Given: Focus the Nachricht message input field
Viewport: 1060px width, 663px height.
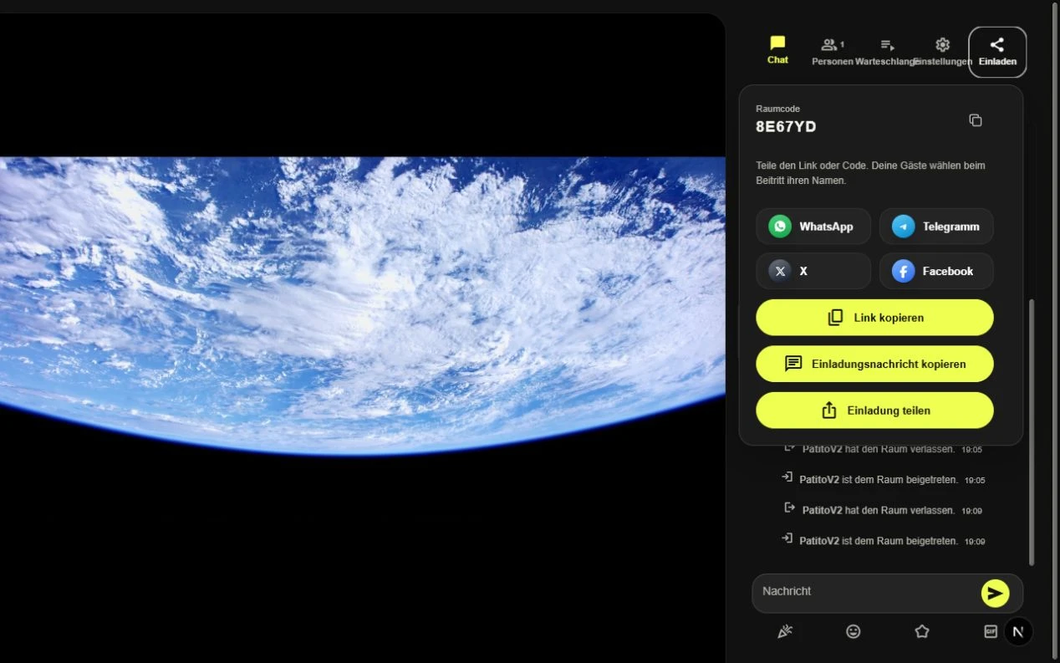Looking at the screenshot, I should [x=866, y=593].
